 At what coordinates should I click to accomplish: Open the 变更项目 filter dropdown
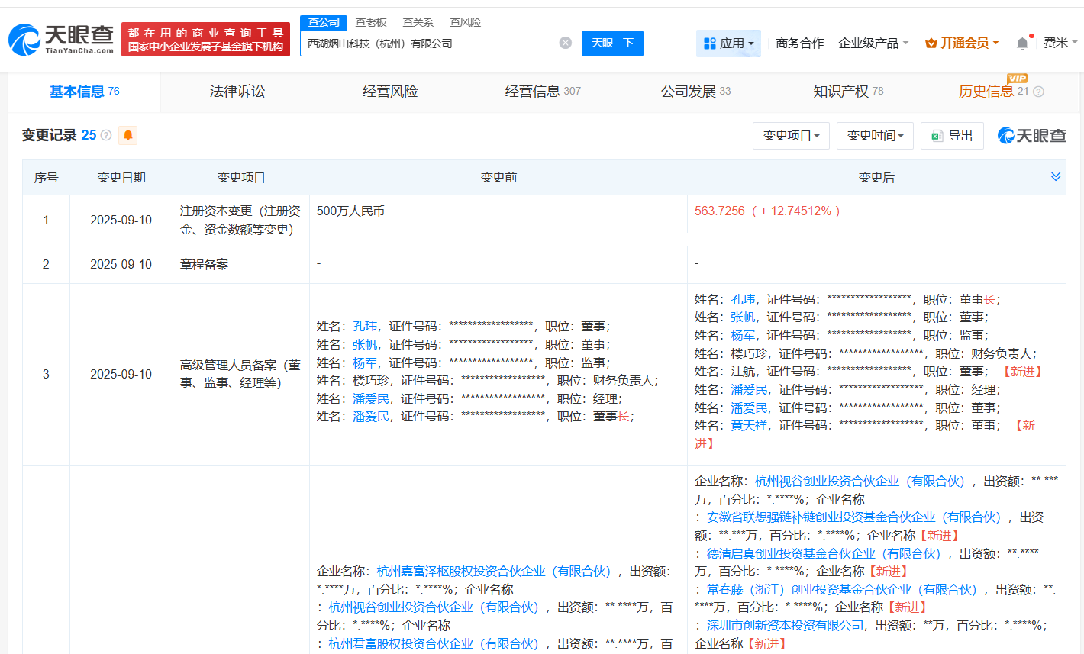click(x=791, y=135)
